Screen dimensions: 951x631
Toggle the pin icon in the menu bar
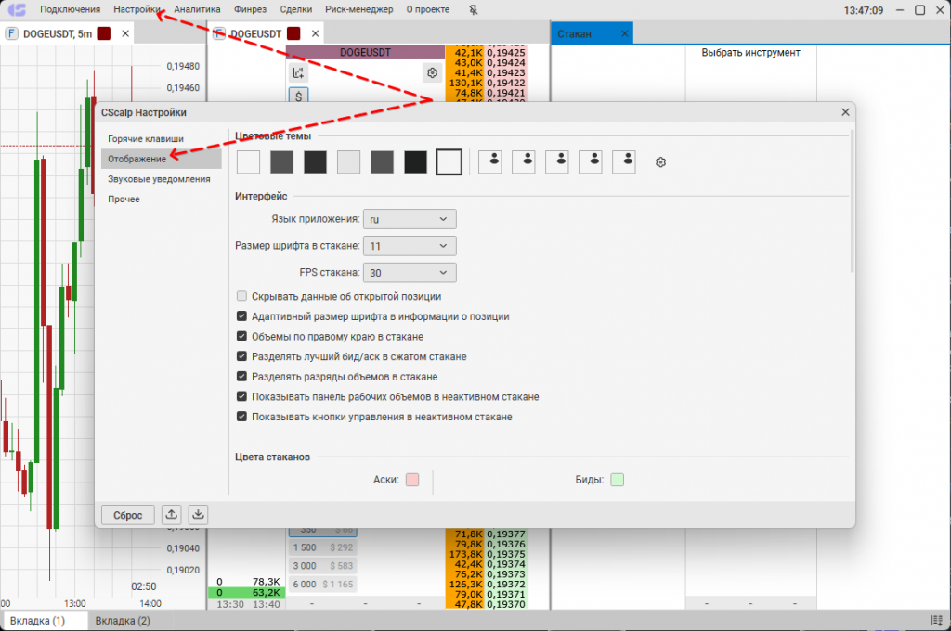pos(473,9)
